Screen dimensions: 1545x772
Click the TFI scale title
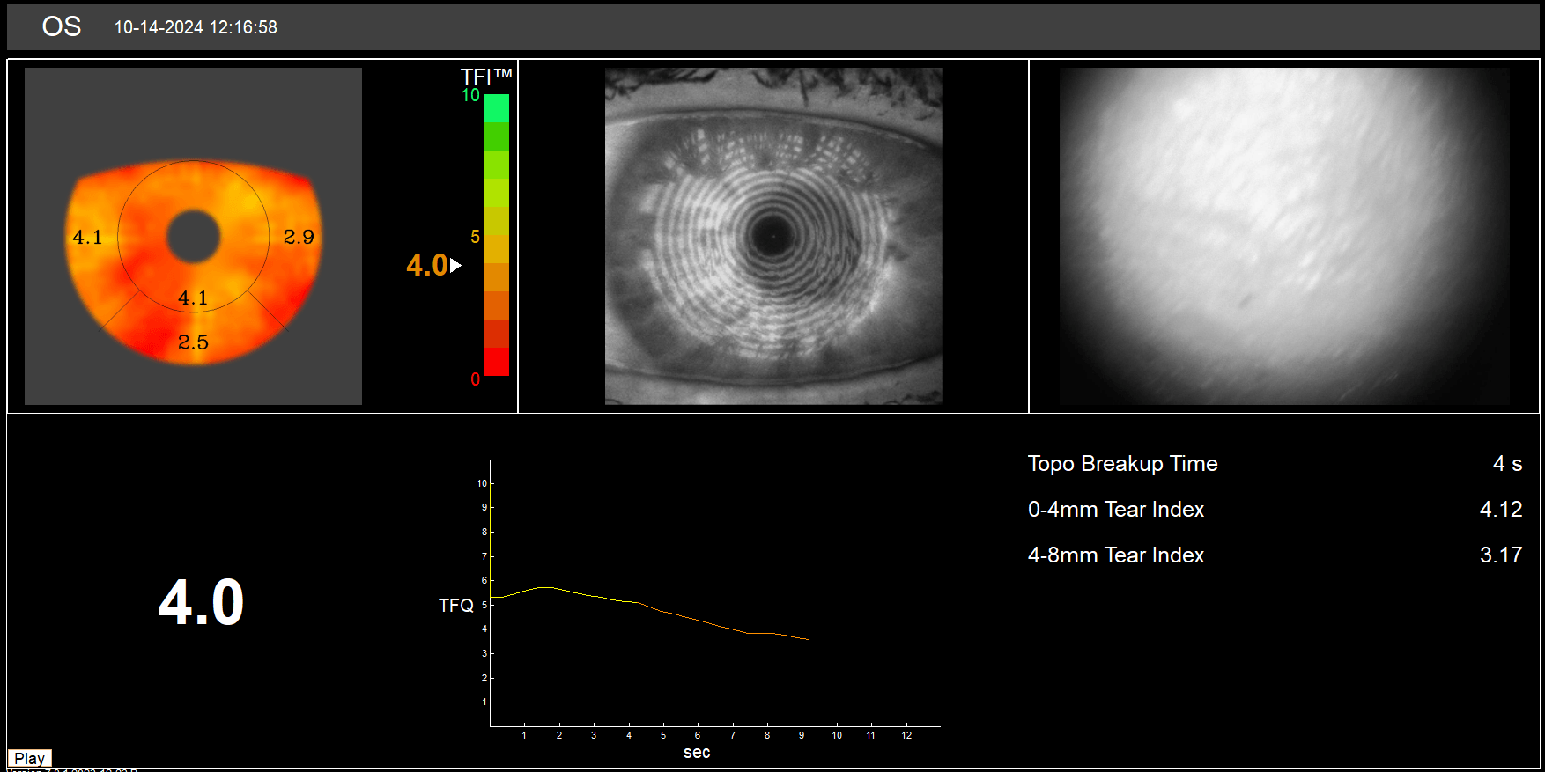[486, 77]
